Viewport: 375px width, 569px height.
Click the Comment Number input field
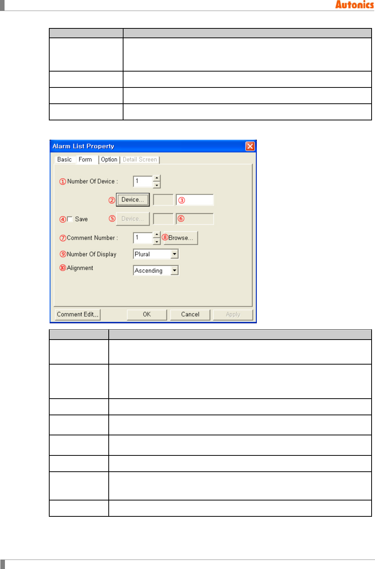coord(143,238)
